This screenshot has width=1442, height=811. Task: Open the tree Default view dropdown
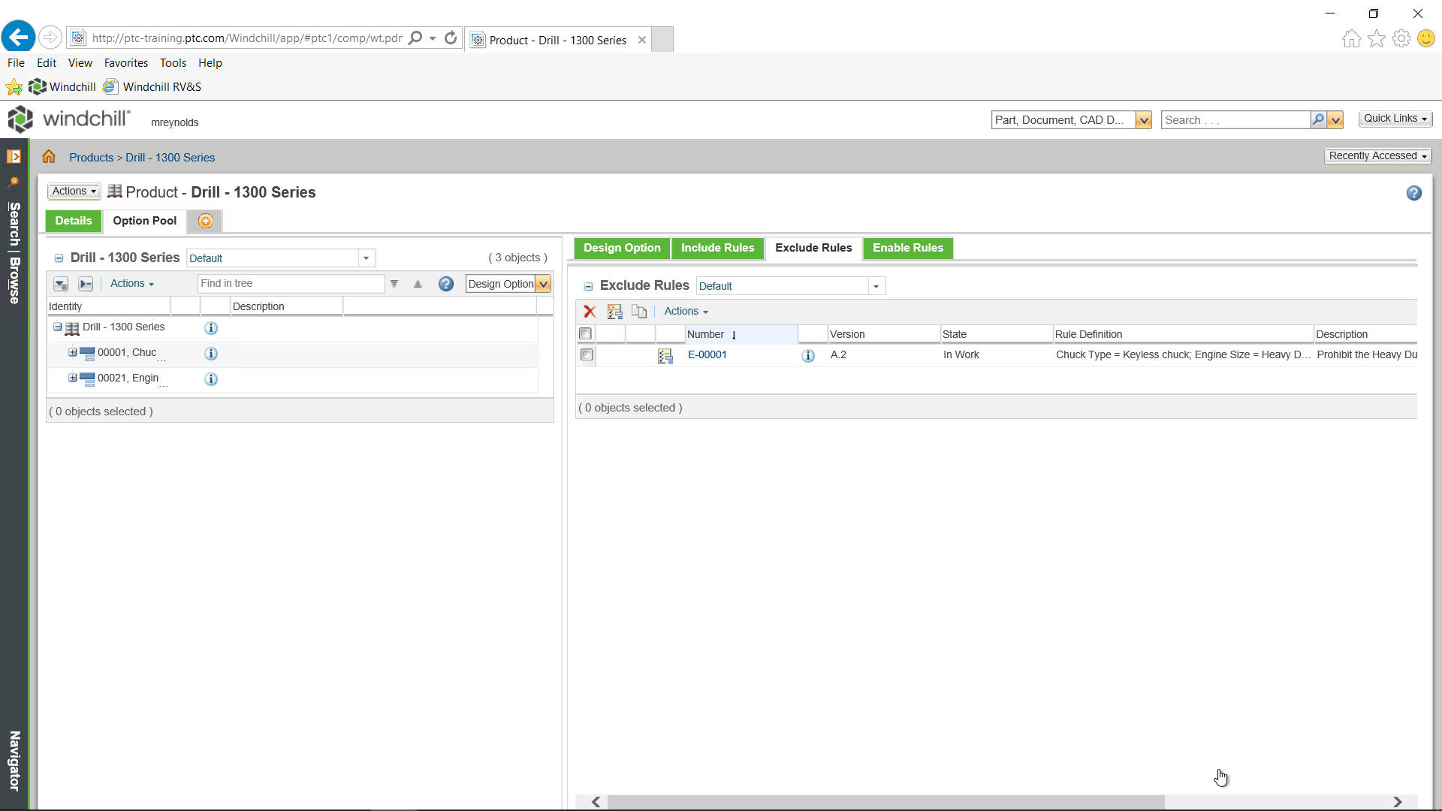coord(366,258)
